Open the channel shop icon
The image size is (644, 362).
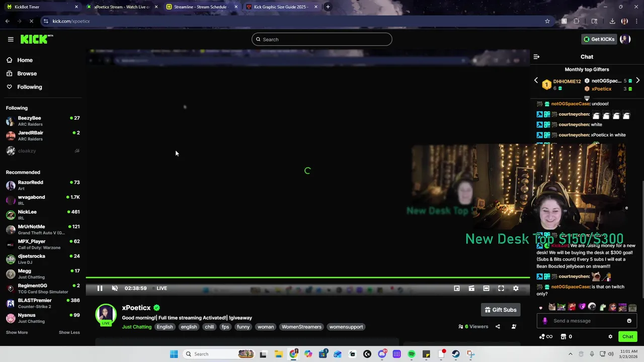563,336
